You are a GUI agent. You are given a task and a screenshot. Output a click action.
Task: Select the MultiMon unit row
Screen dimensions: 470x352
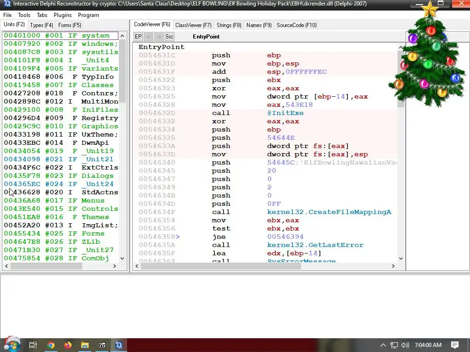point(61,101)
